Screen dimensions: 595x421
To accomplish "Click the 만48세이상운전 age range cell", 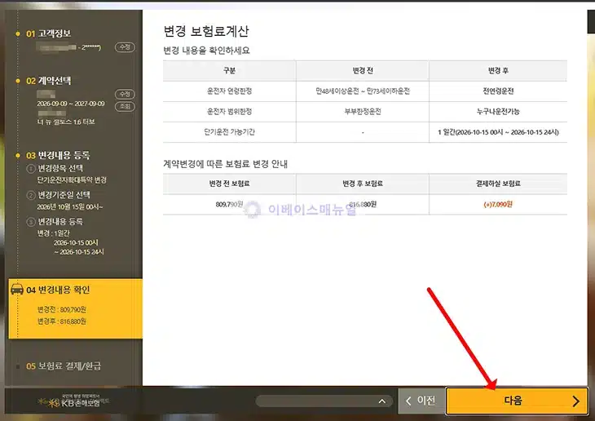I will click(363, 91).
